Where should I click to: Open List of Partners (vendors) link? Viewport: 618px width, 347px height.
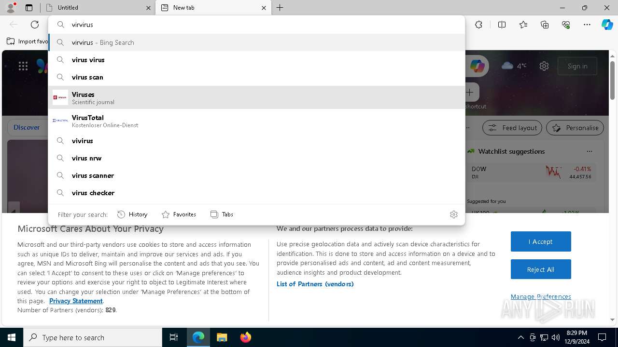click(315, 284)
